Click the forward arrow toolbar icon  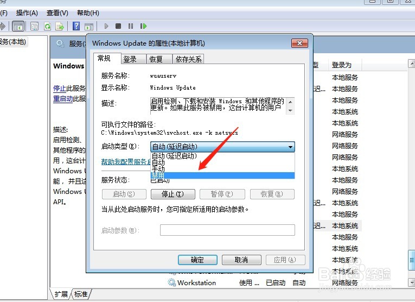coord(3,26)
